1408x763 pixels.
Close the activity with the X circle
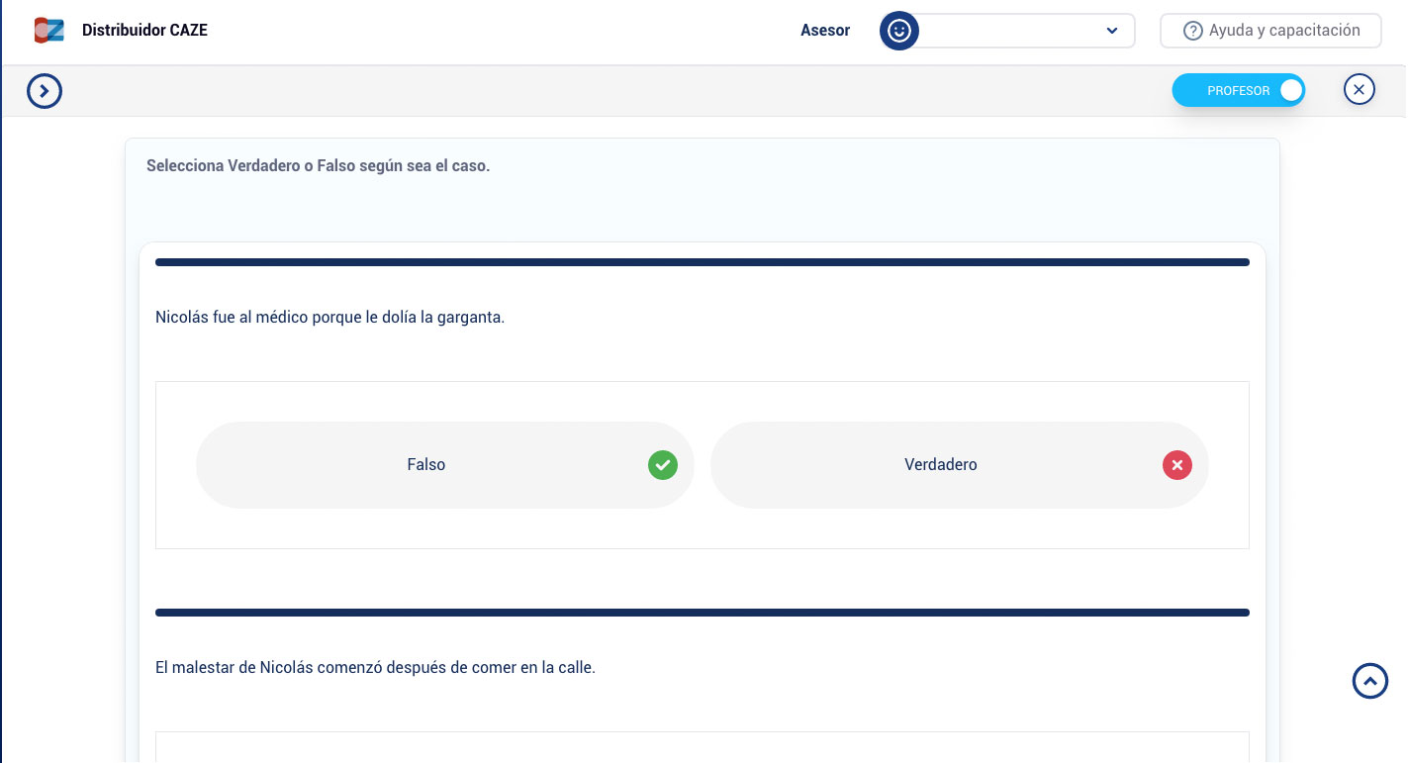point(1359,90)
